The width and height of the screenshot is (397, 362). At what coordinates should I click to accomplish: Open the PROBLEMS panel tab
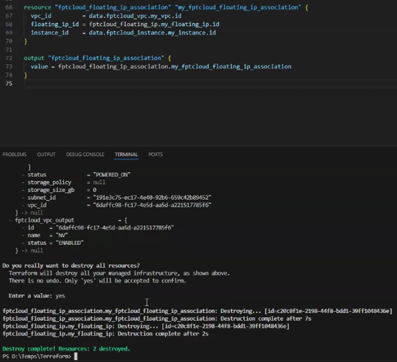click(x=14, y=154)
